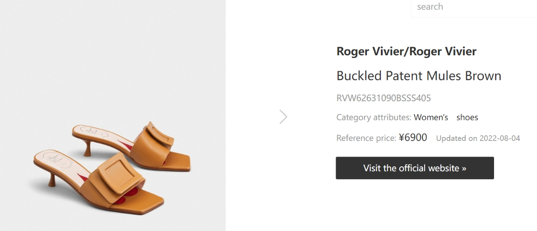The width and height of the screenshot is (537, 231).
Task: Click the rear mule's square buckle
Action: [159, 135]
